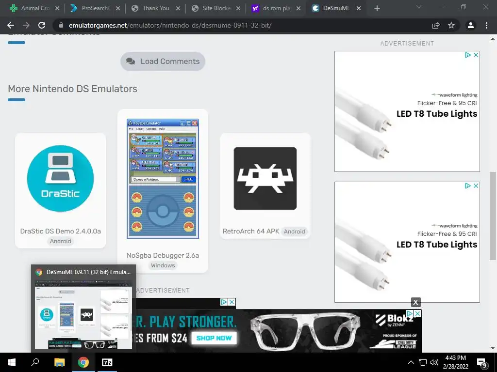Switch to the Site Blocker tab
Viewport: 497px width, 372px height.
(x=212, y=8)
